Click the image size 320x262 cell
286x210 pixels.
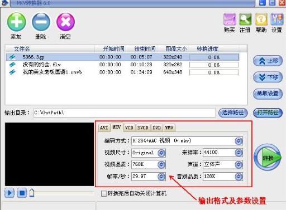click(x=173, y=65)
